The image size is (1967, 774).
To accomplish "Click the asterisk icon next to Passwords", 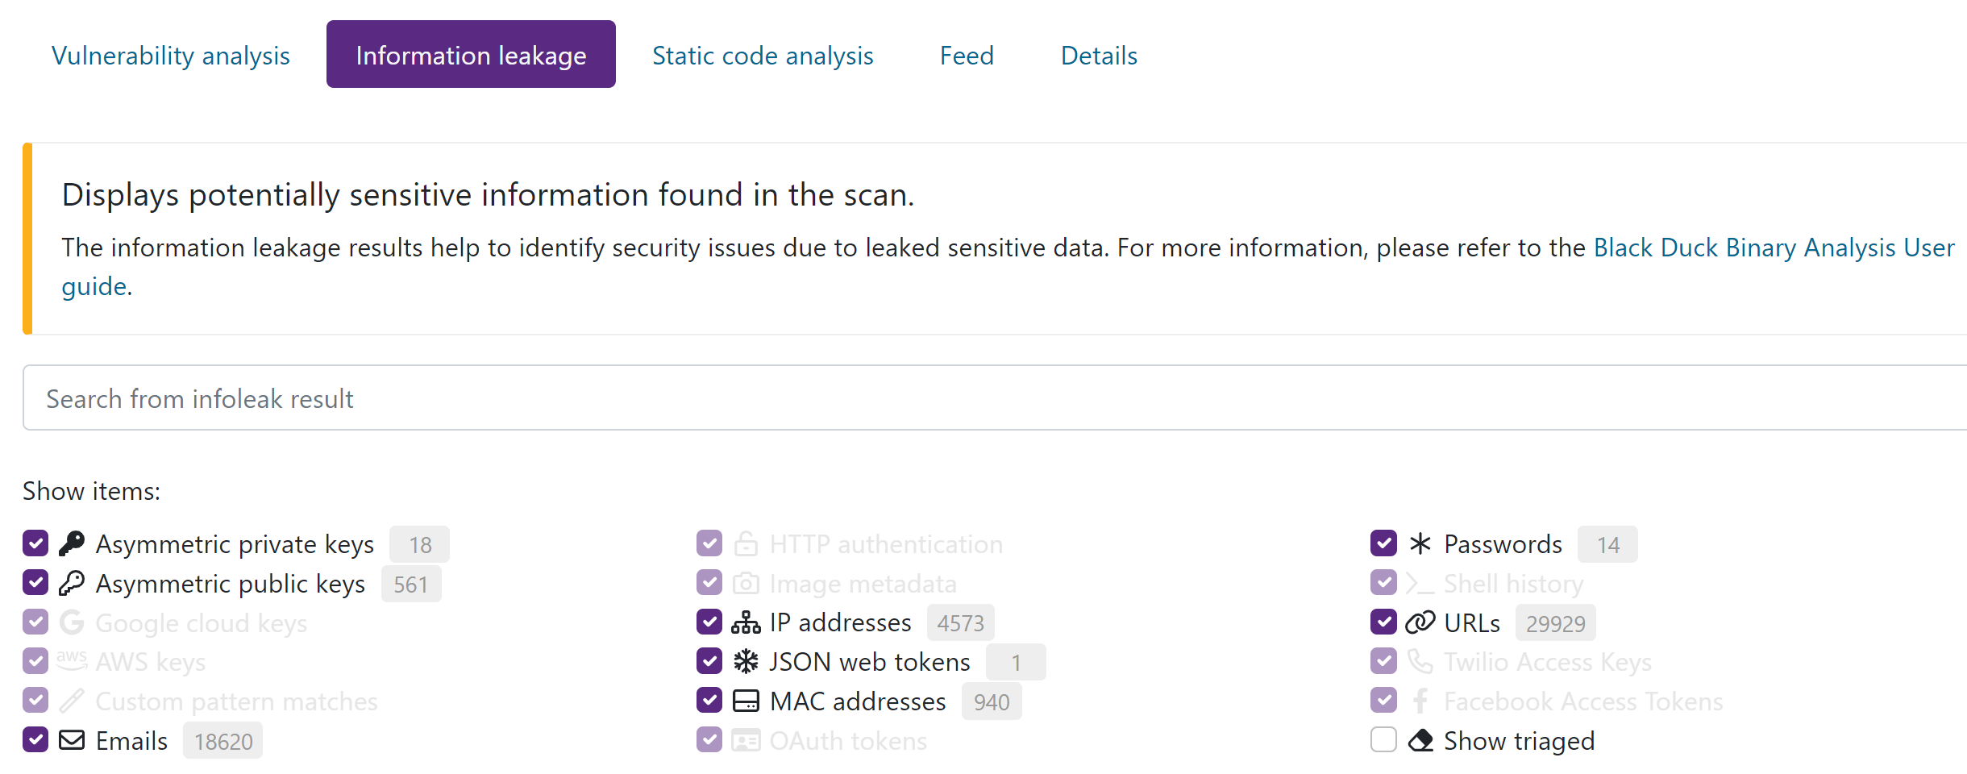I will (x=1420, y=543).
